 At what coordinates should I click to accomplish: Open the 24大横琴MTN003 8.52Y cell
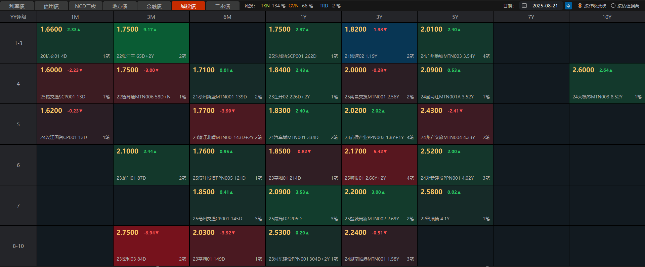(x=607, y=83)
